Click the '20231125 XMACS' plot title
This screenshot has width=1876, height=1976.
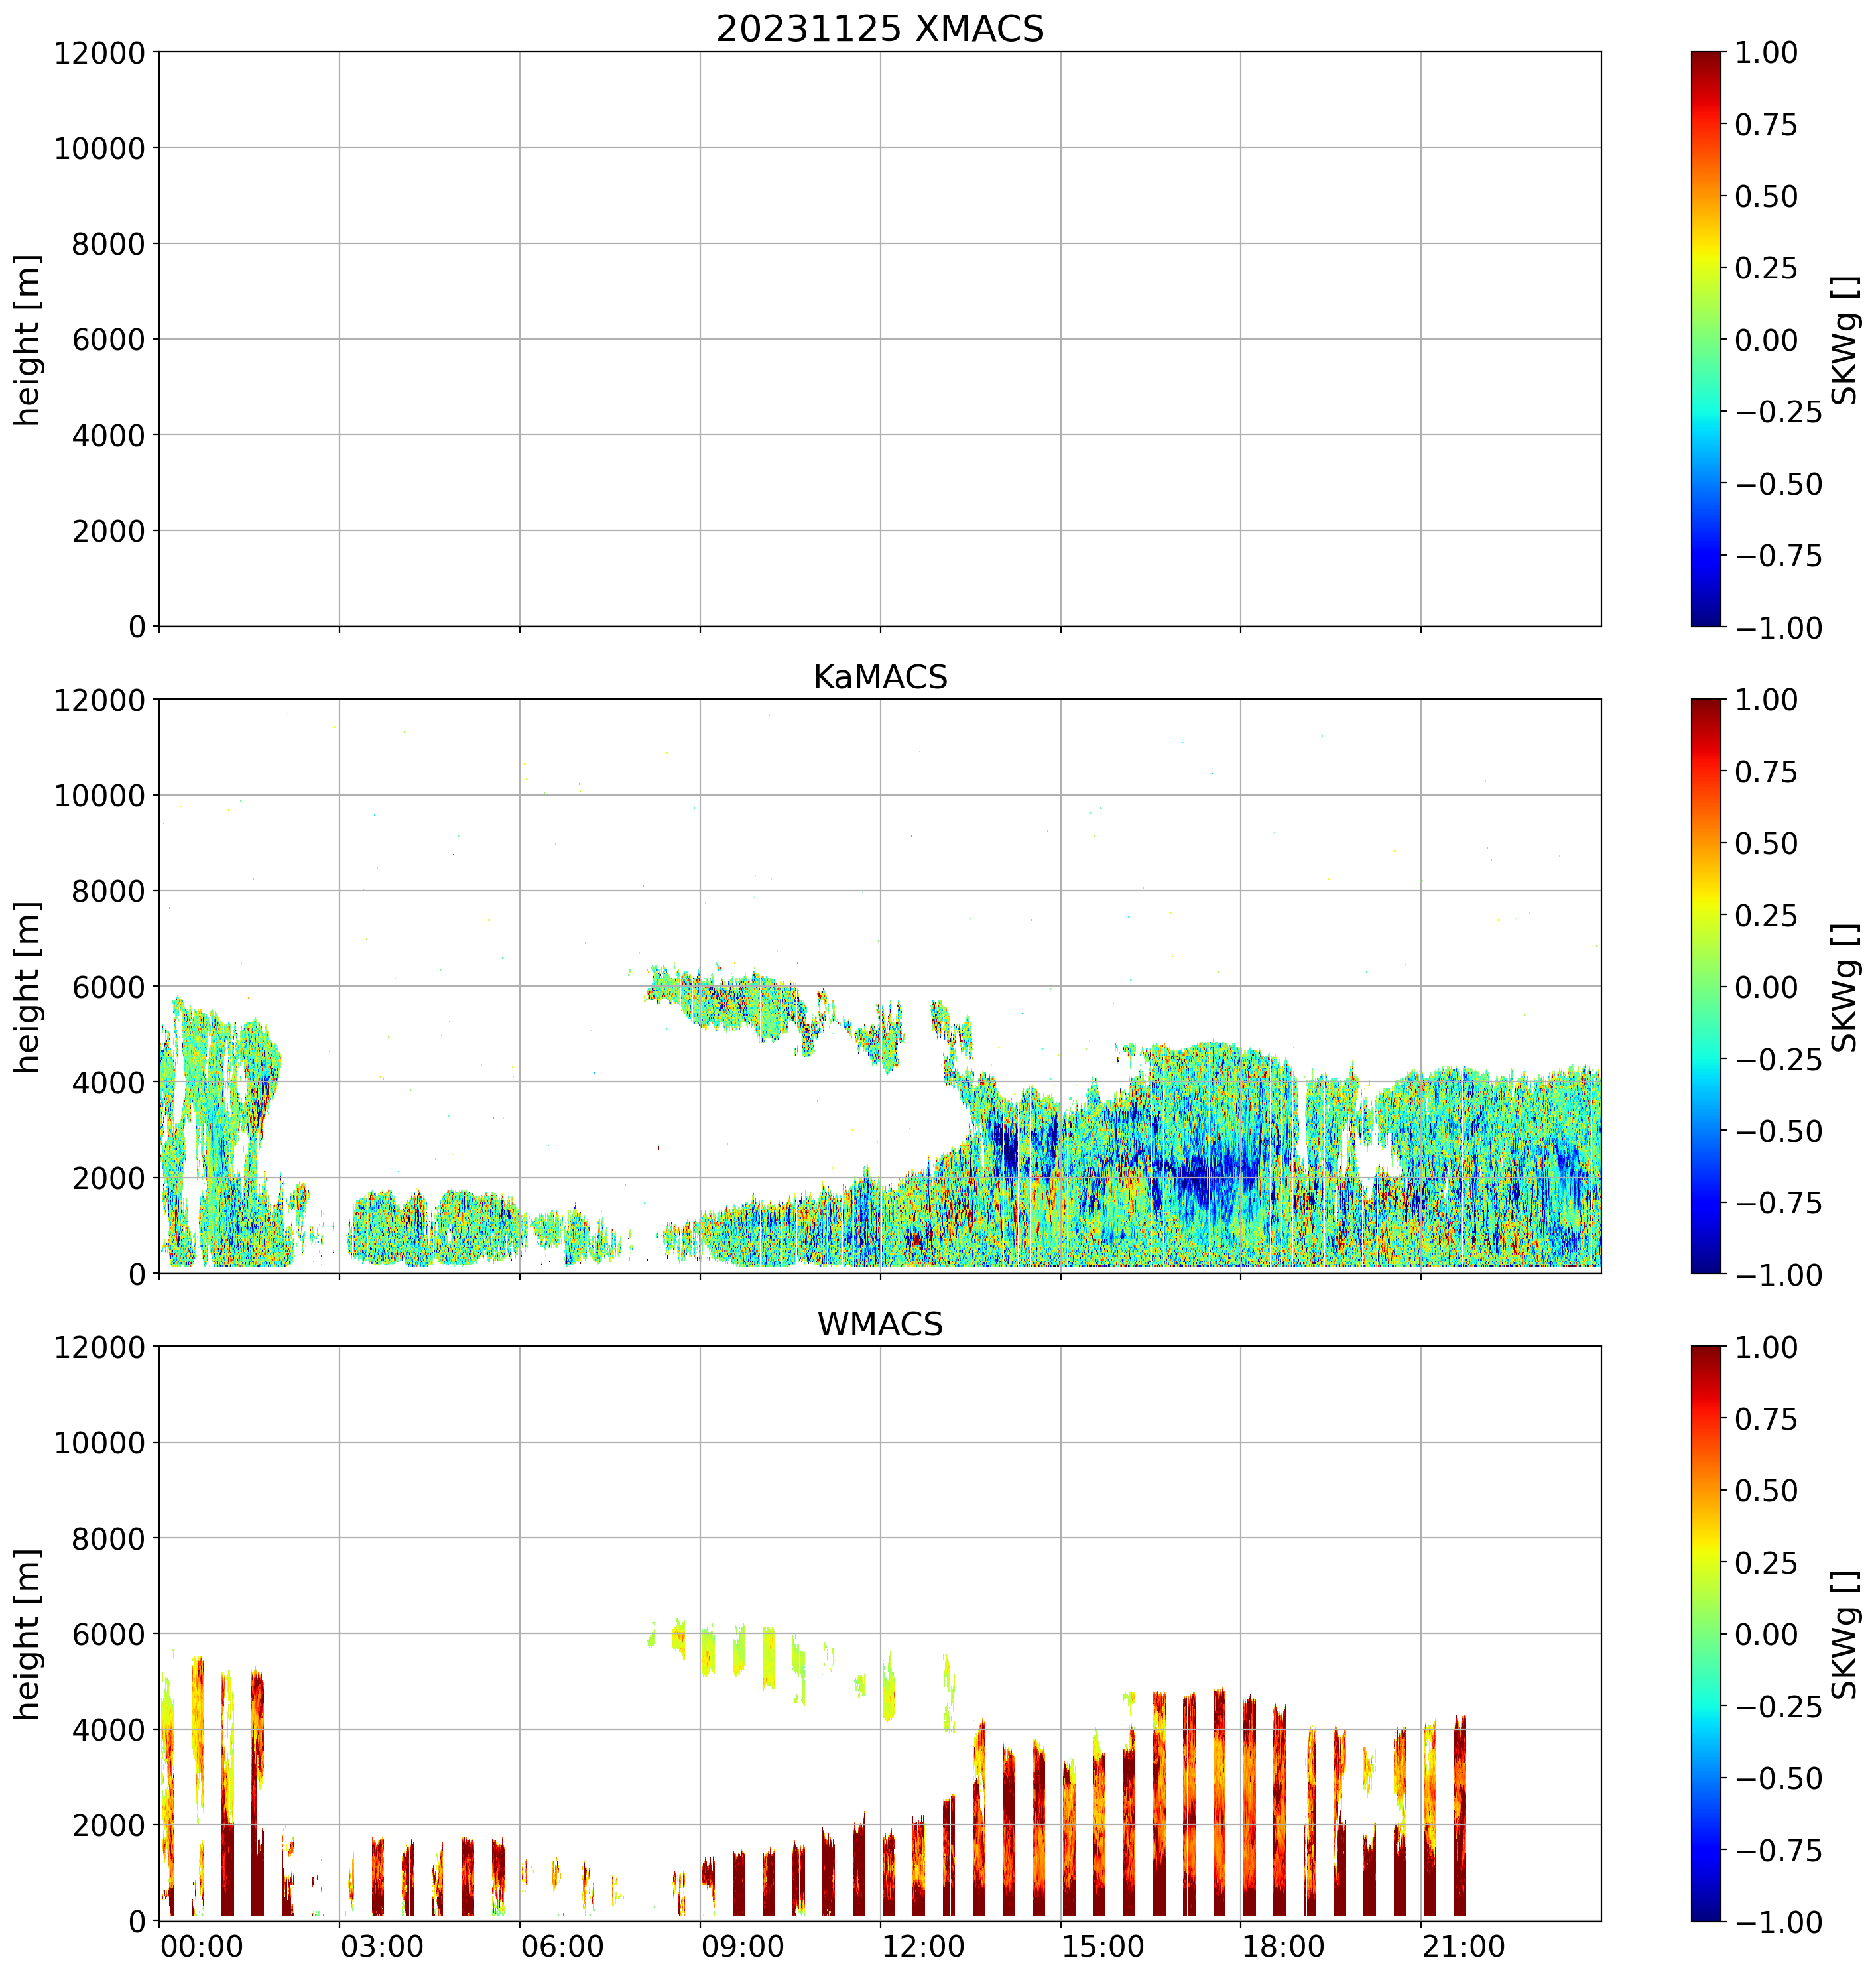pyautogui.click(x=879, y=29)
